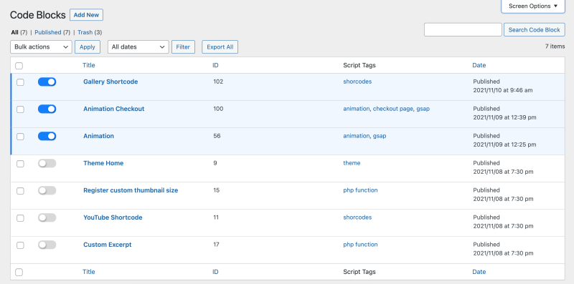This screenshot has height=284, width=574.
Task: Focus the code block search field
Action: pos(463,29)
